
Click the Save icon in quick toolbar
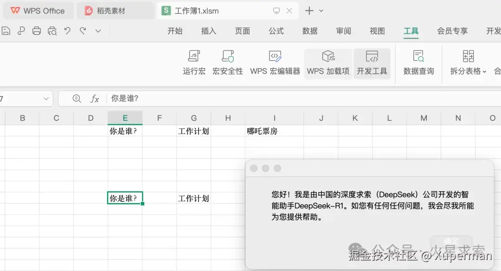click(6, 31)
